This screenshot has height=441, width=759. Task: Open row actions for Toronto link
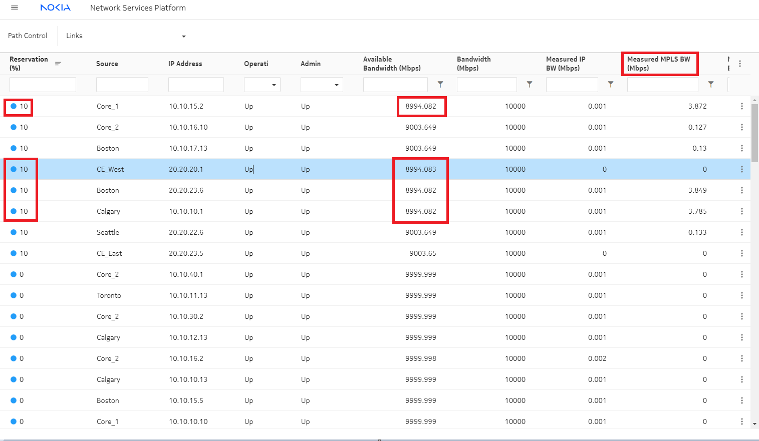(x=742, y=295)
